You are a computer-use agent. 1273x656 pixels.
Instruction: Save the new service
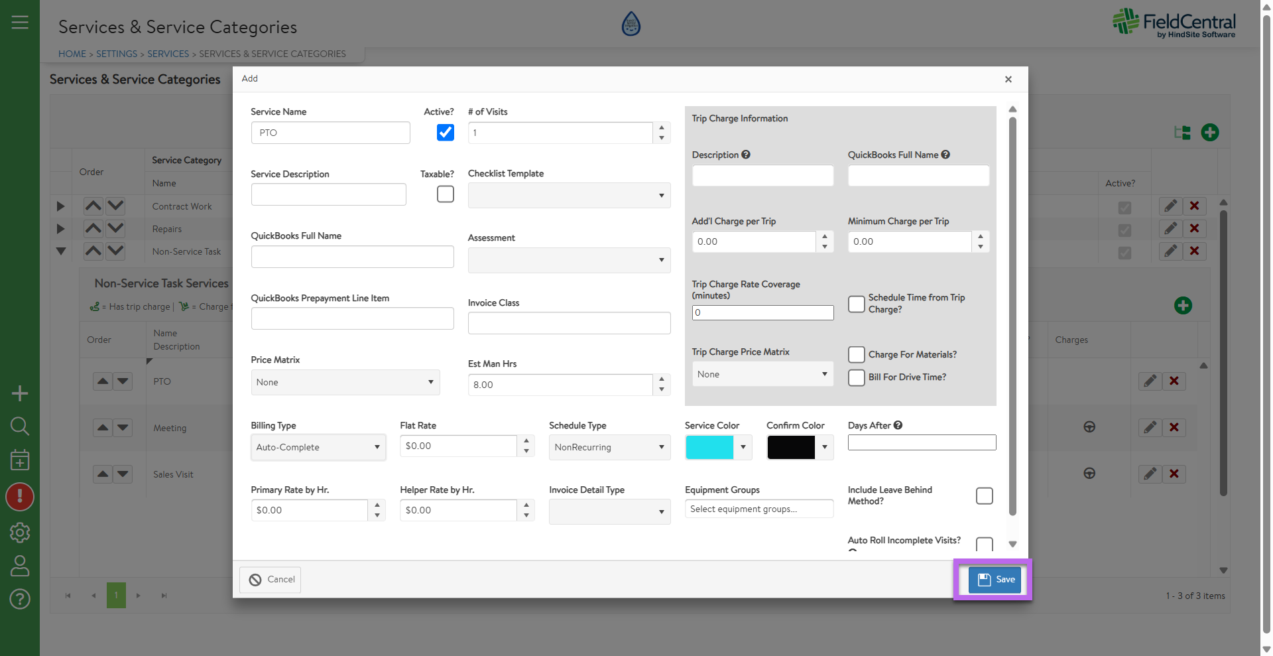pos(995,580)
